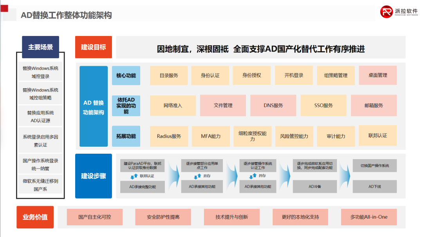This screenshot has width=423, height=237.
Task: Open the 身份认证 item
Action: tap(210, 75)
